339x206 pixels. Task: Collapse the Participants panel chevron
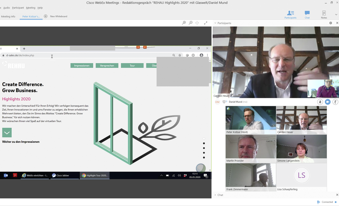[215, 23]
